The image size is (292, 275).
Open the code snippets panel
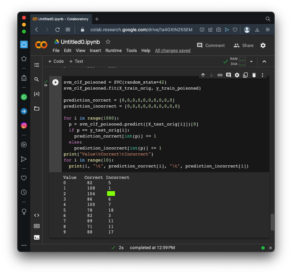37,215
